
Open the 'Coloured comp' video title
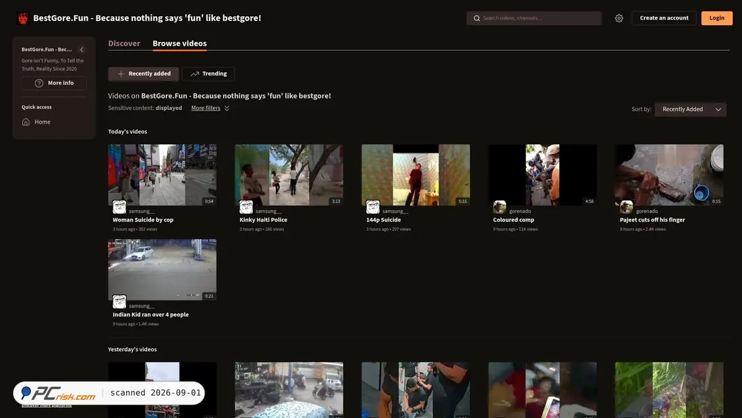tap(513, 220)
